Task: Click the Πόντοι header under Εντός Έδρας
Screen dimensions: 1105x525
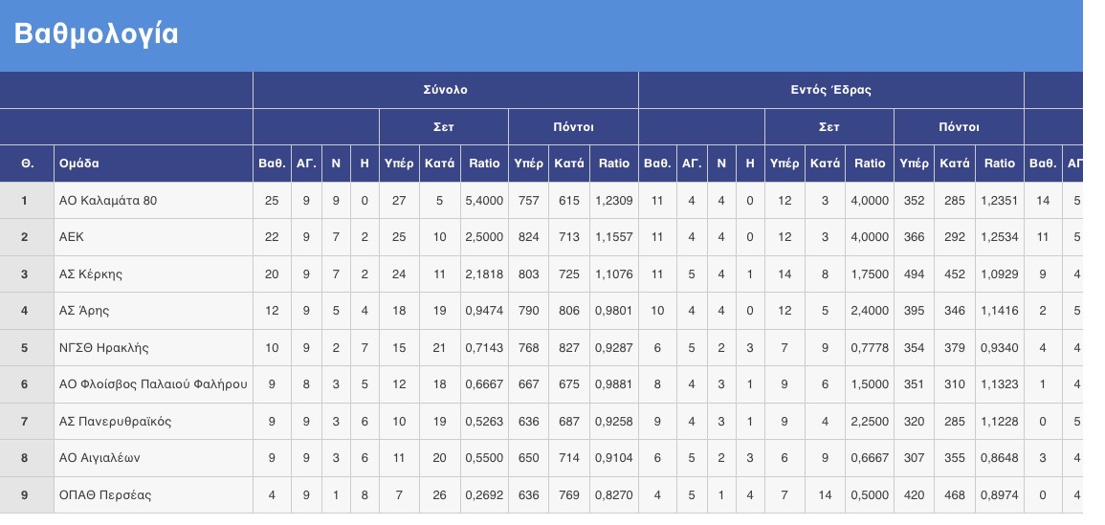Action: [x=959, y=127]
